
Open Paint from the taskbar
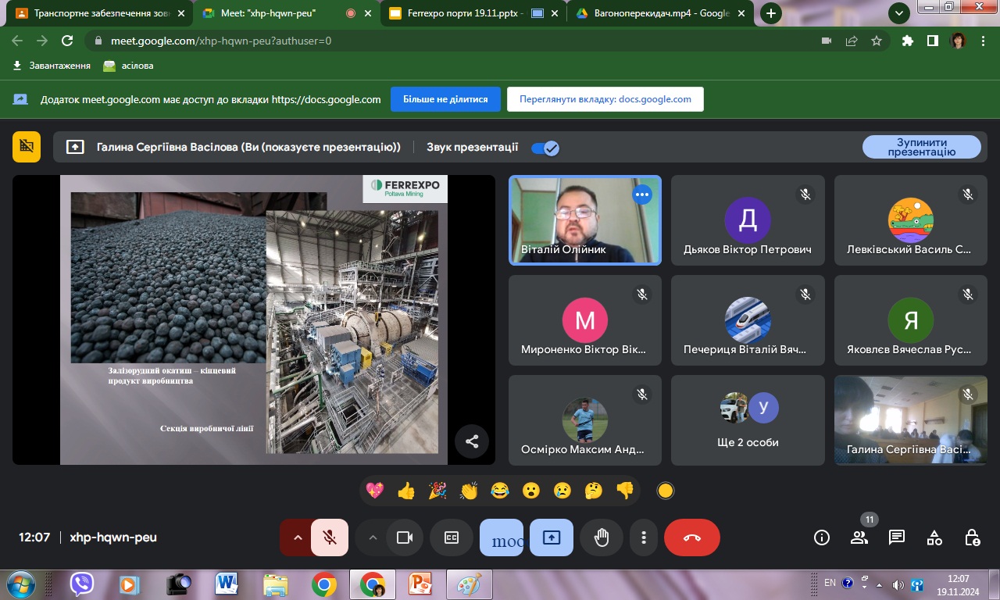470,584
